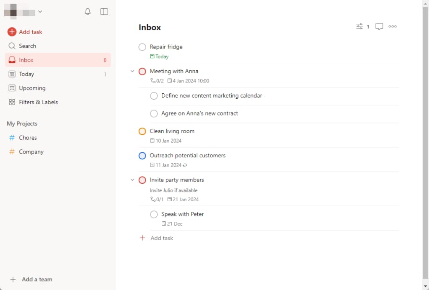Open the Inbox comments icon
Viewport: 429px width, 290px height.
pos(379,26)
